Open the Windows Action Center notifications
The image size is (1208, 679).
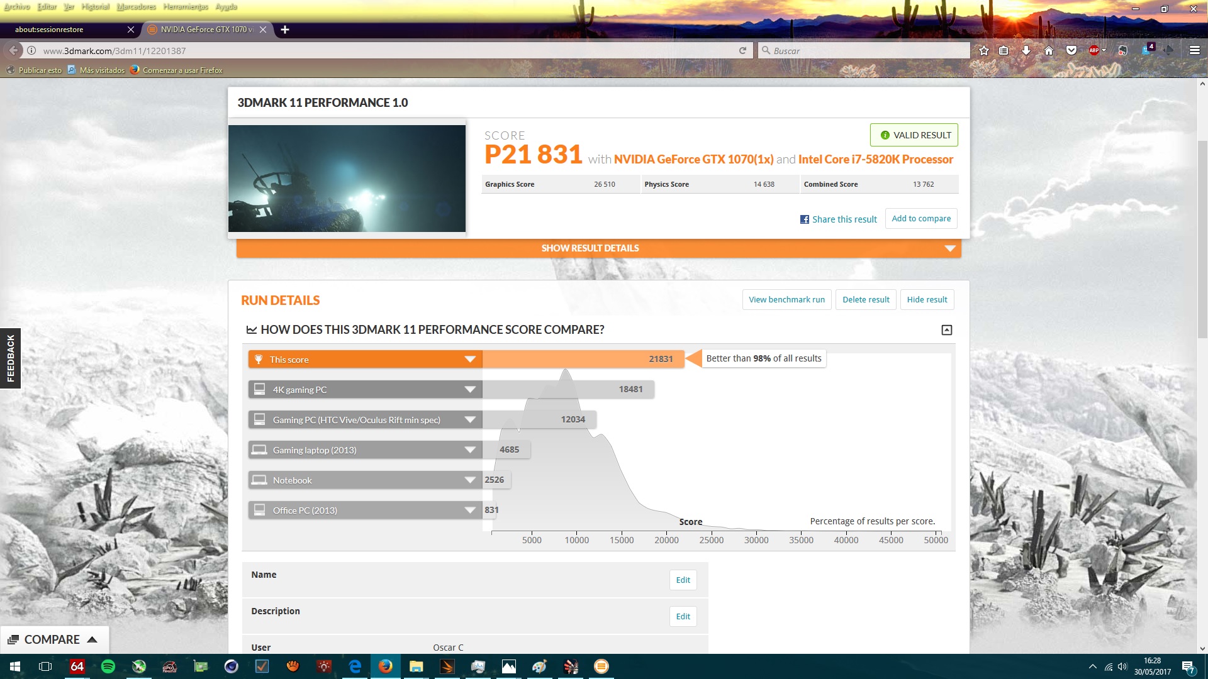click(x=1188, y=666)
